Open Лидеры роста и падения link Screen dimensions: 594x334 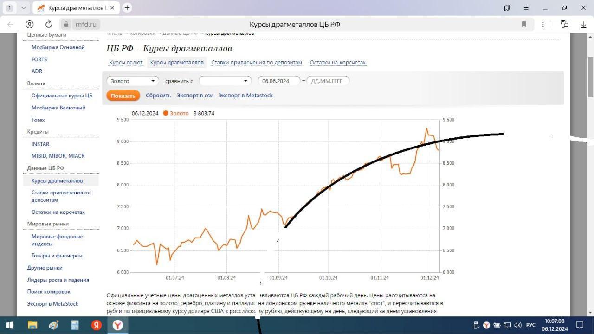(58, 280)
